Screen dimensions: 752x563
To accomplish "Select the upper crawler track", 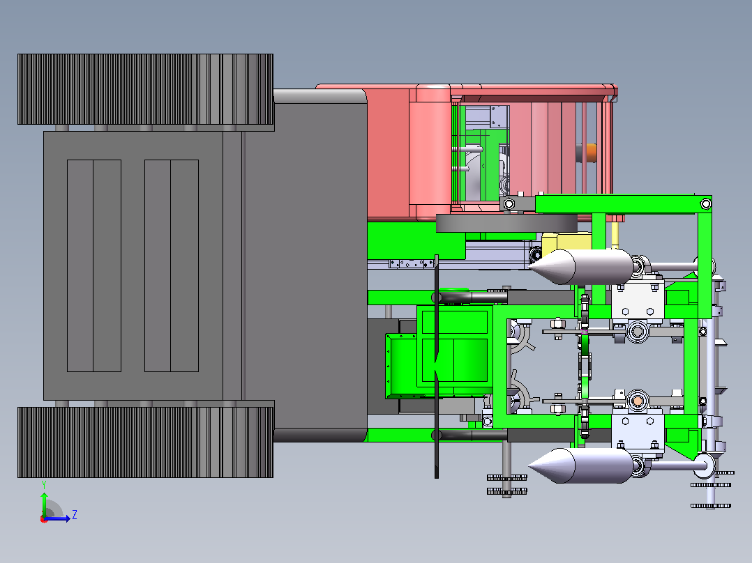I will (146, 91).
